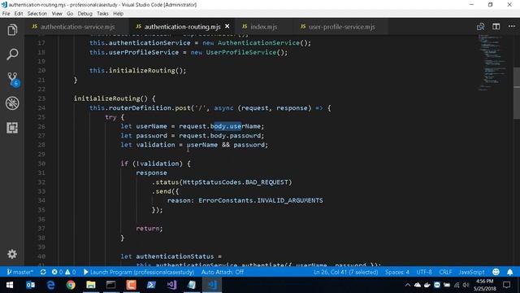Click 'ErrorConstants.INVALID_ARGUMENTS' text
The height and width of the screenshot is (293, 520).
(x=261, y=200)
